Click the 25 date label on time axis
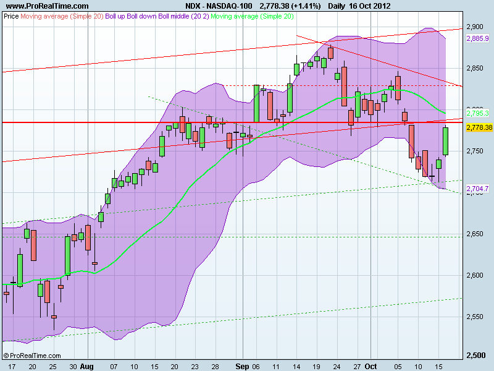This screenshot has width=494, height=371. [52, 367]
